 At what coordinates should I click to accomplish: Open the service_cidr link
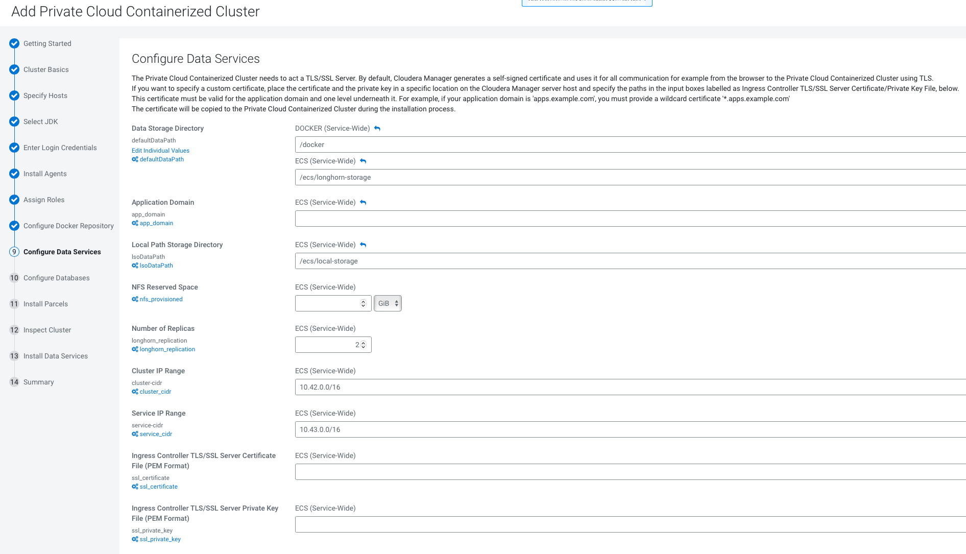click(x=156, y=434)
